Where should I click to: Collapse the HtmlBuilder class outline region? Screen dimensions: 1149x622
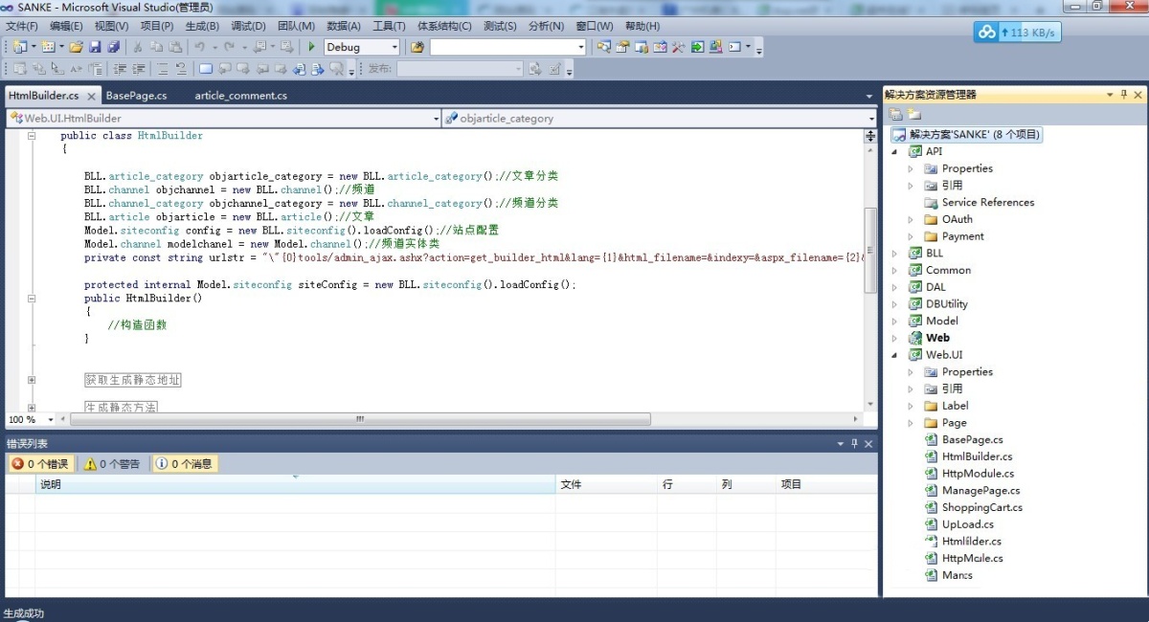[32, 136]
